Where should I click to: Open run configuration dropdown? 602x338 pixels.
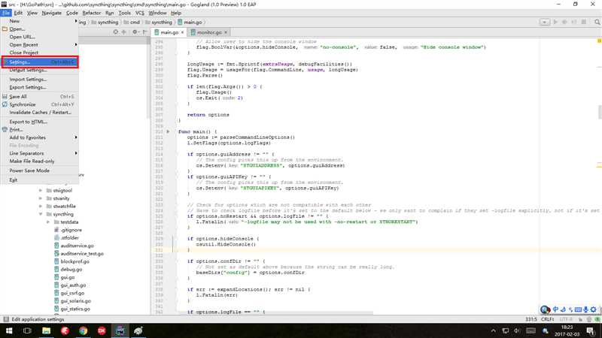[544, 23]
